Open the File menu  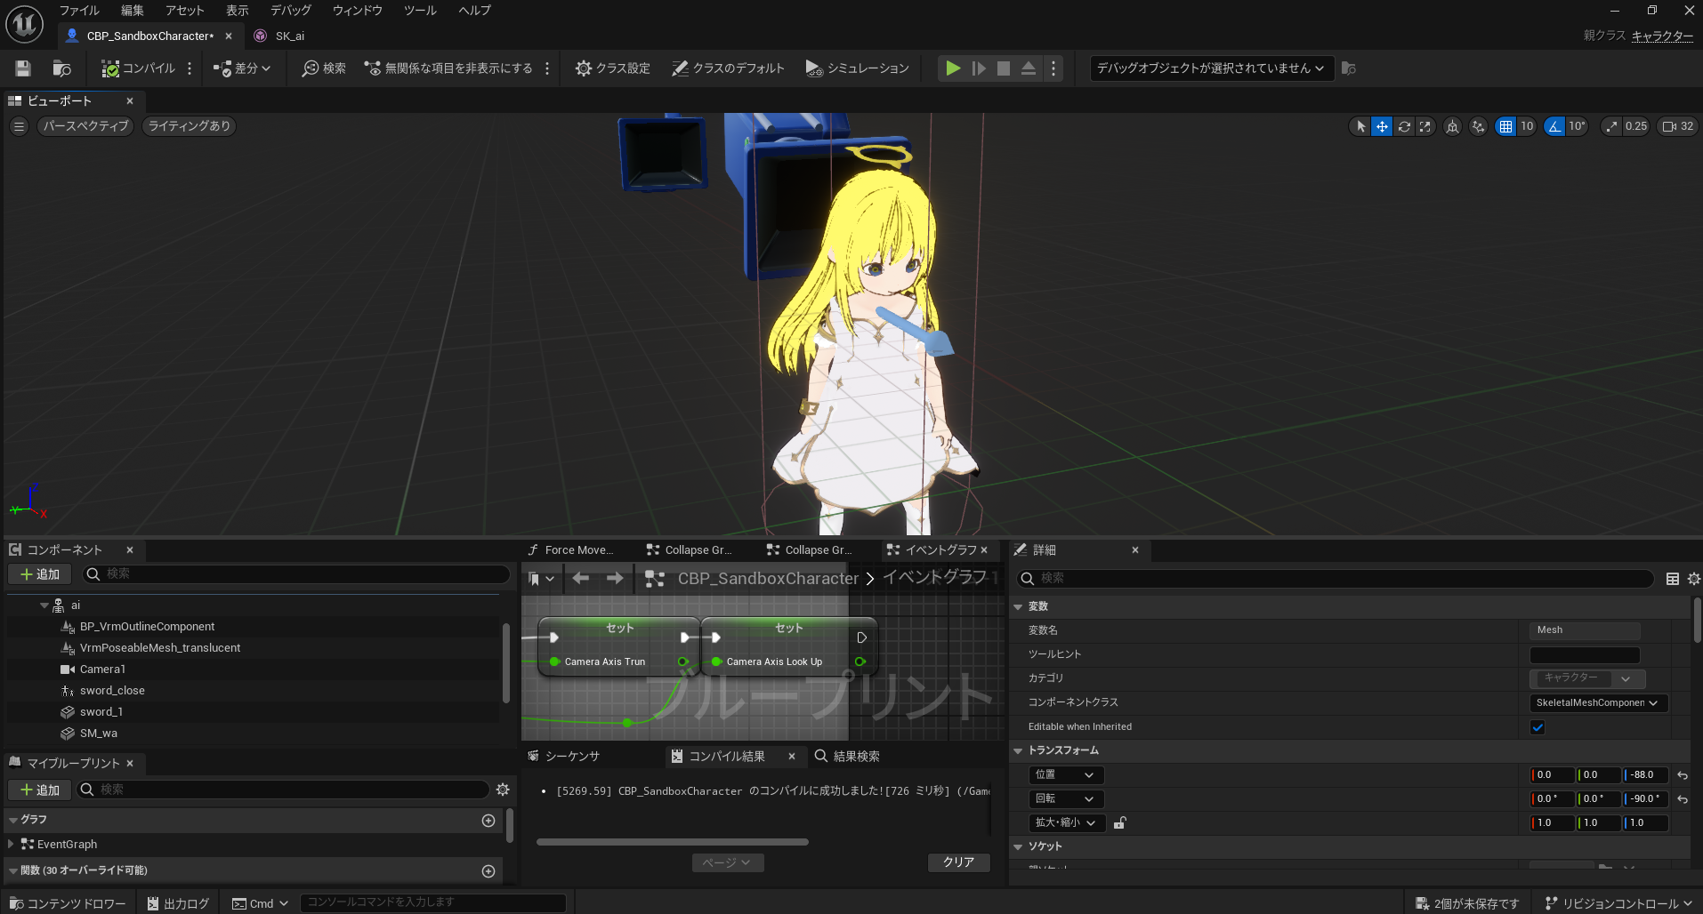click(79, 11)
